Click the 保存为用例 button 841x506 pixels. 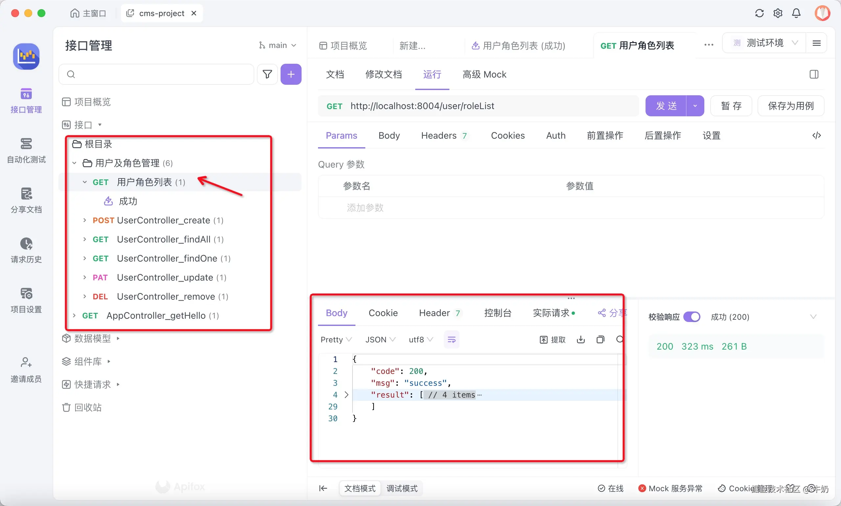coord(791,106)
